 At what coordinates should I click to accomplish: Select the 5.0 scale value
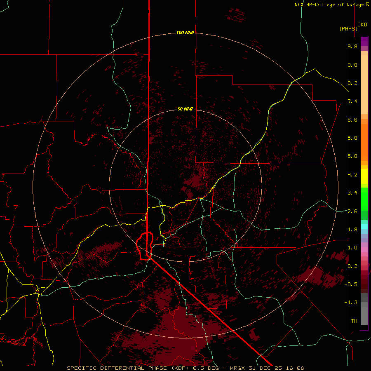point(352,156)
